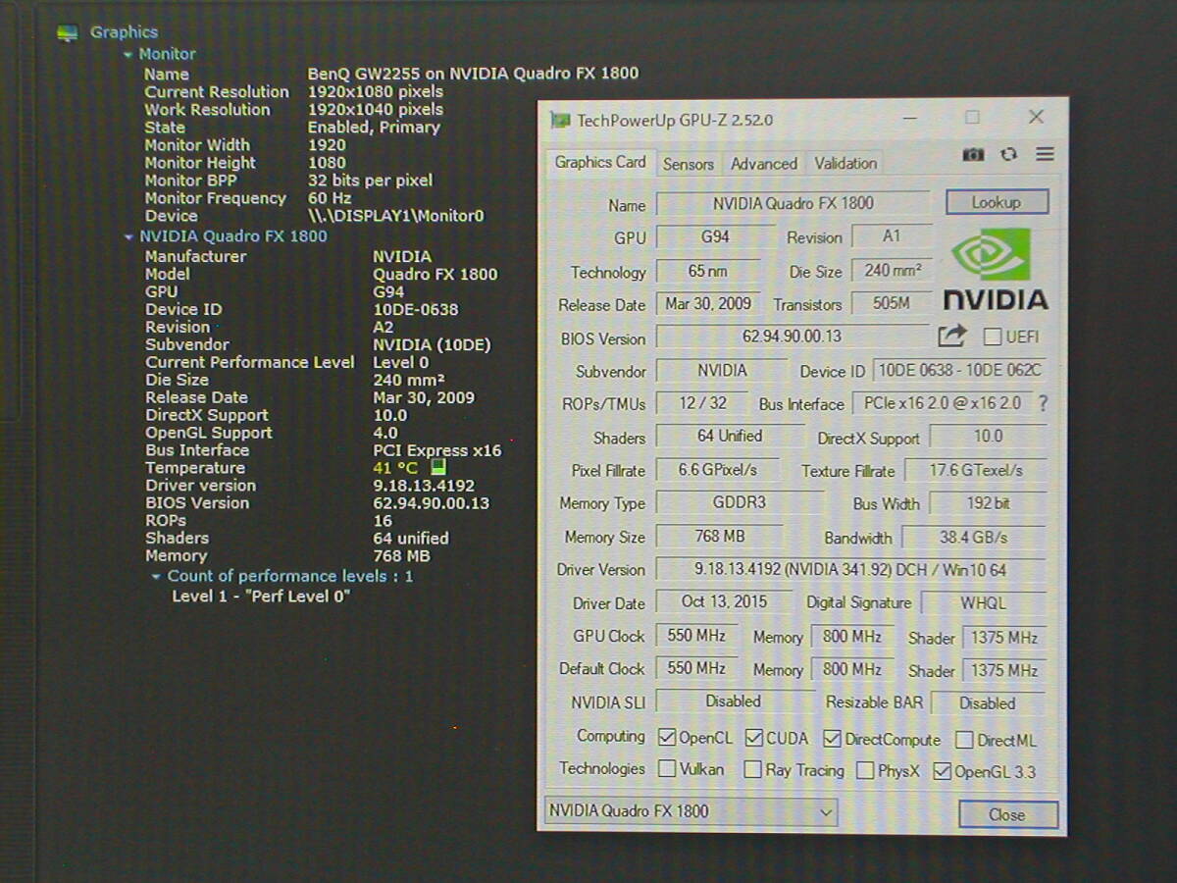Open the GPU-Z hamburger menu
Screen dimensions: 1177x883
1045,154
